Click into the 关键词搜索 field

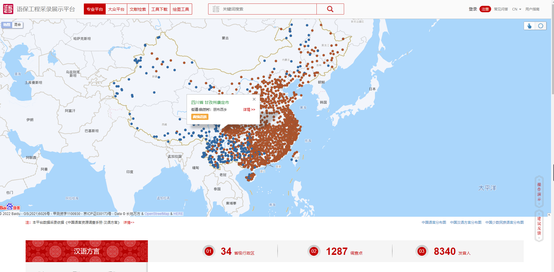click(268, 9)
